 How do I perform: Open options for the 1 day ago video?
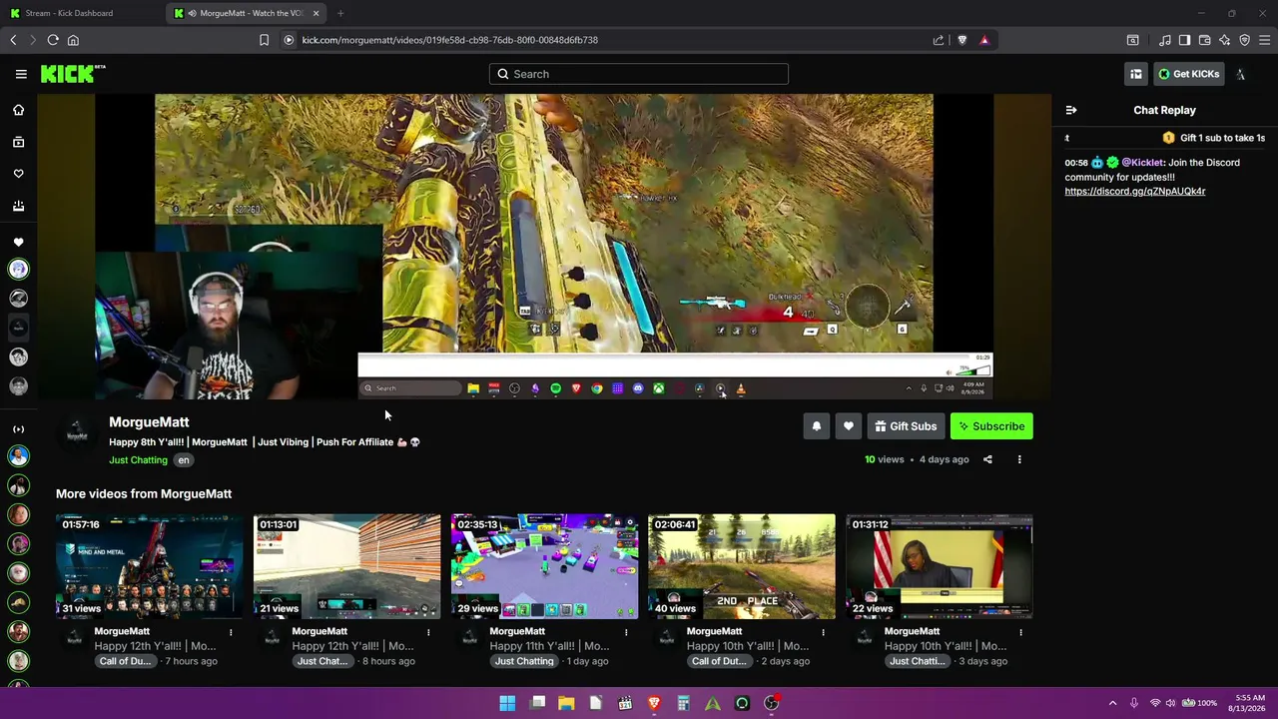pyautogui.click(x=626, y=632)
